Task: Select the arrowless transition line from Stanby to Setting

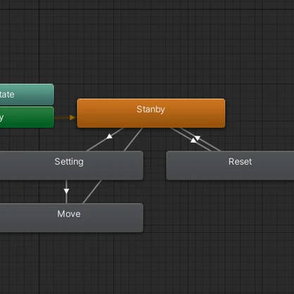Action: (x=133, y=139)
